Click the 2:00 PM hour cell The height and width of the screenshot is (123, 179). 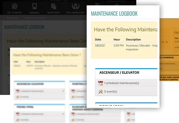[118, 45]
